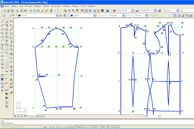
Task: Go to first layout tab arrow
Action: tap(15, 116)
